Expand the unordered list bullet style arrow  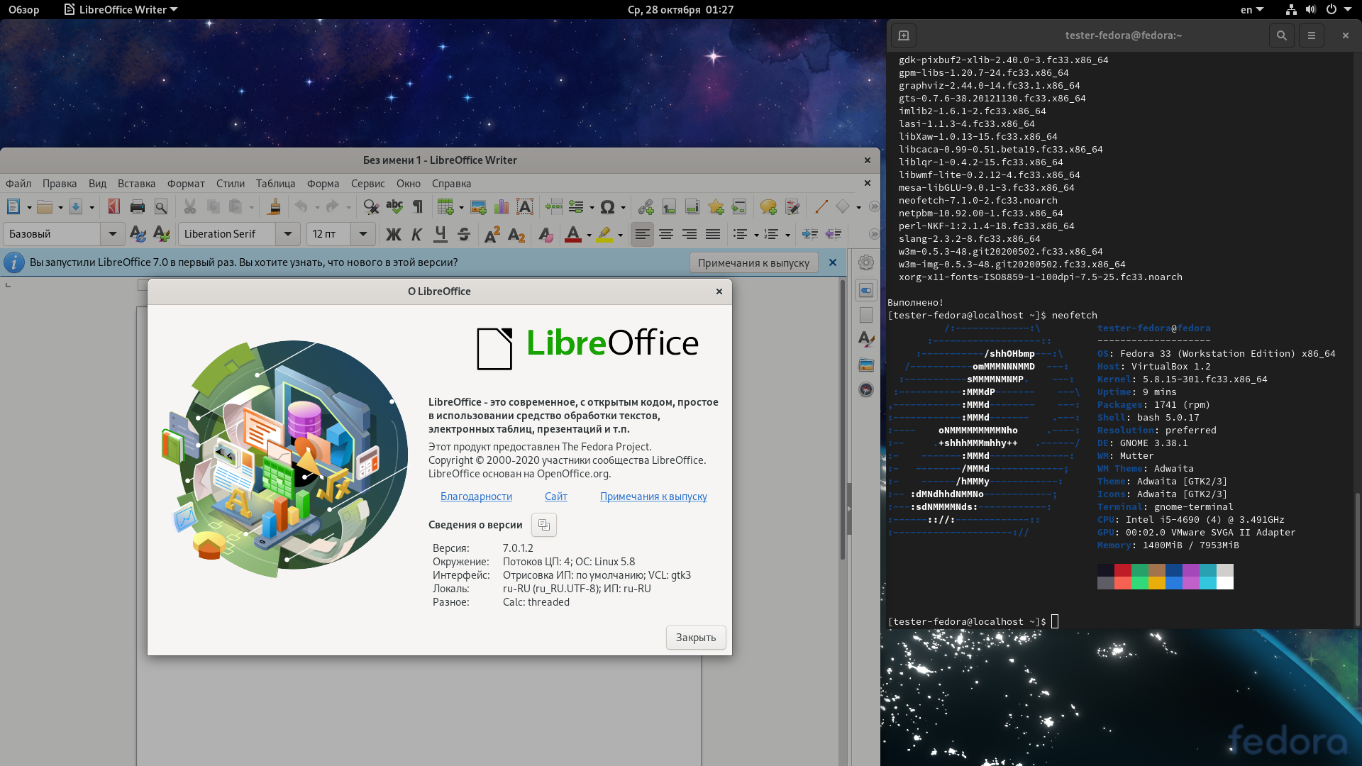click(756, 235)
